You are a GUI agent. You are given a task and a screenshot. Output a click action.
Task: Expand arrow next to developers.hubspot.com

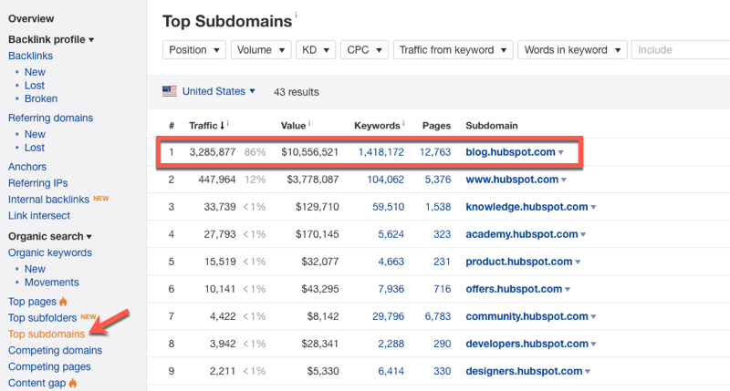pos(594,345)
